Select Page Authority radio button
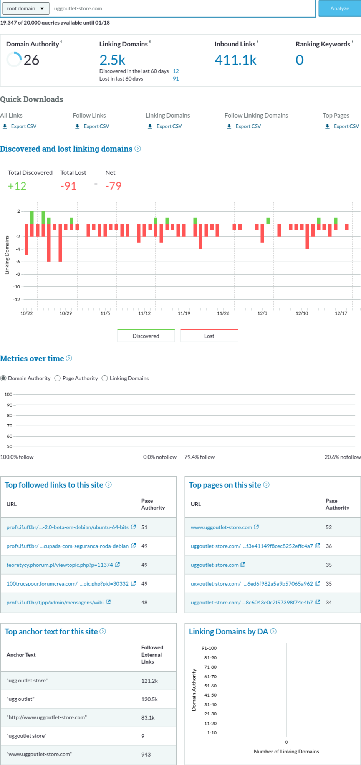 click(58, 378)
